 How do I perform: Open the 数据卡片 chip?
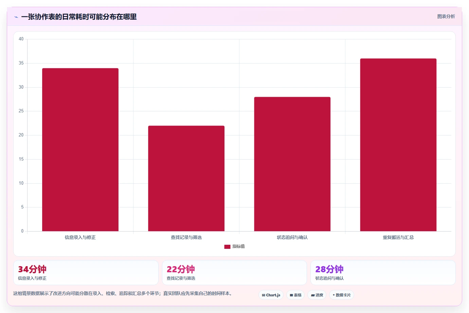(x=342, y=295)
